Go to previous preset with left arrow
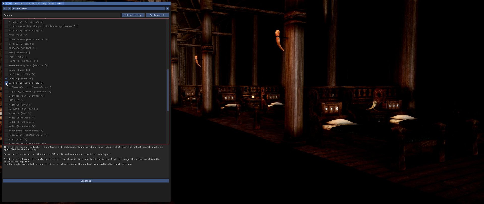 point(5,9)
